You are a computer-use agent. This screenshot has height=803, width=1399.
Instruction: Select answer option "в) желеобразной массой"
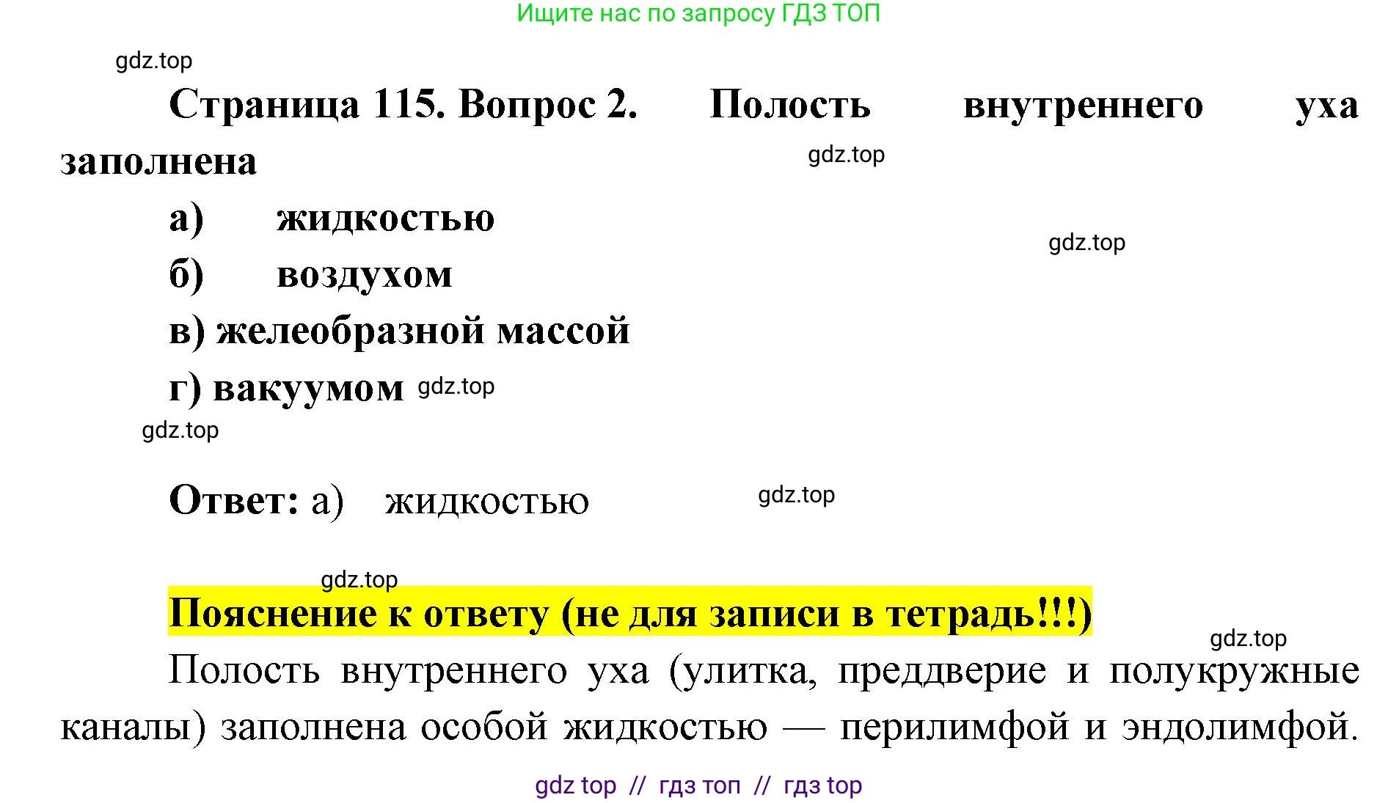tap(399, 331)
